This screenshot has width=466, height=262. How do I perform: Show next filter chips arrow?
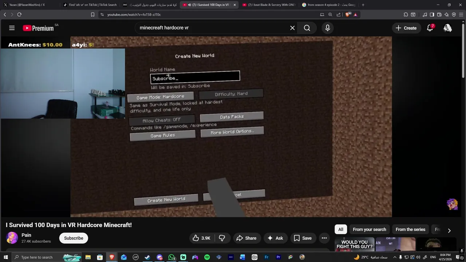449,230
